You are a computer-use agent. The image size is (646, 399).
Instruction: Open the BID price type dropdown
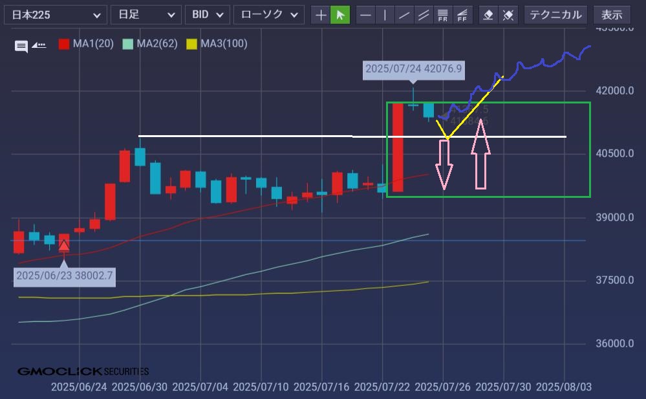click(x=207, y=15)
